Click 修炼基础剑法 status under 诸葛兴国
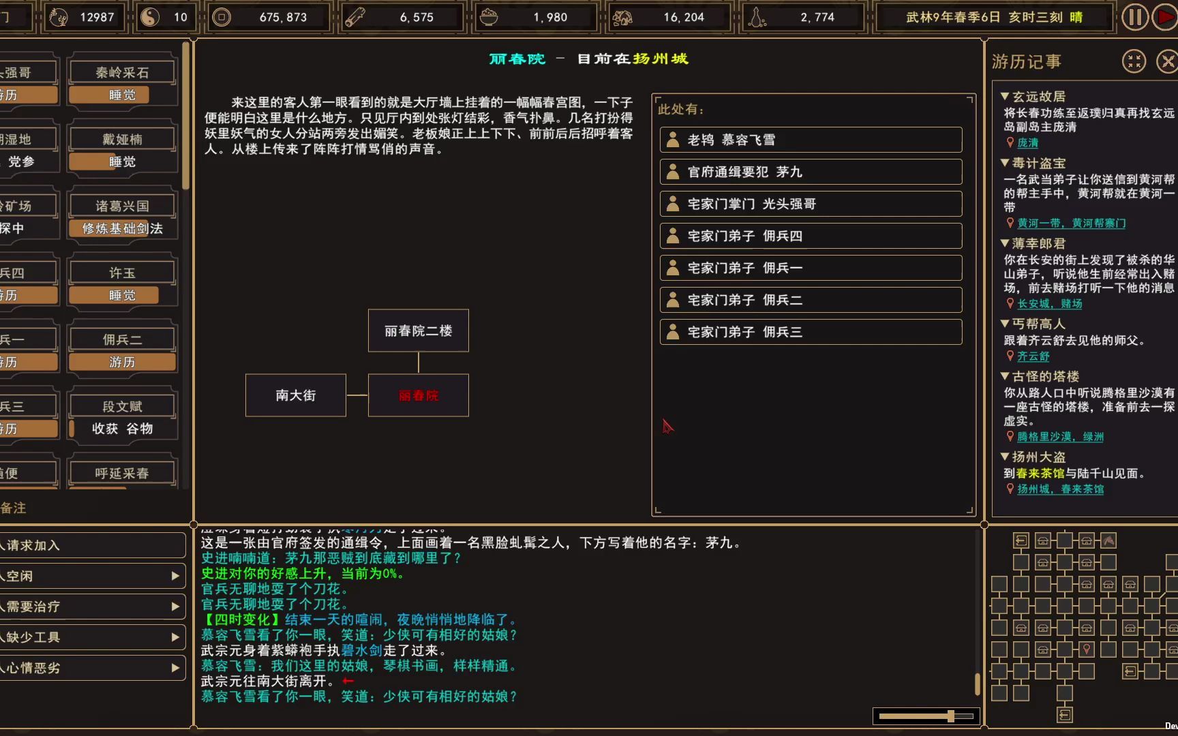 click(x=122, y=228)
